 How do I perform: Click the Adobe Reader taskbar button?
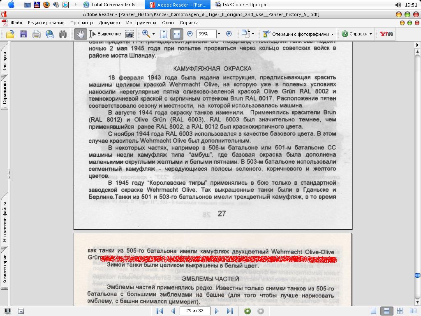pos(178,5)
